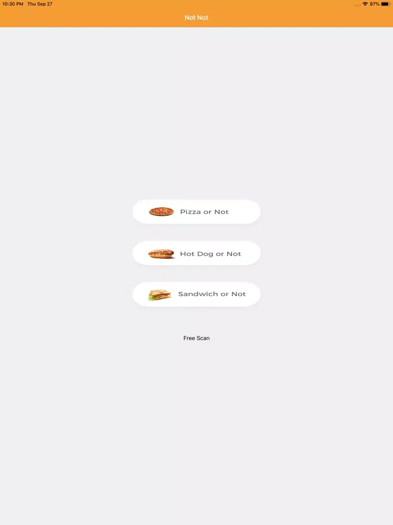Click the Thu Sep 27 date
393x525 pixels.
pyautogui.click(x=40, y=4)
